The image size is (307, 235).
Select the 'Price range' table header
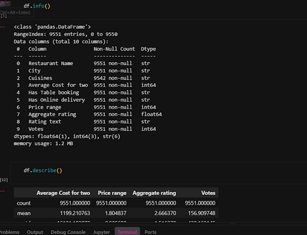pyautogui.click(x=112, y=193)
